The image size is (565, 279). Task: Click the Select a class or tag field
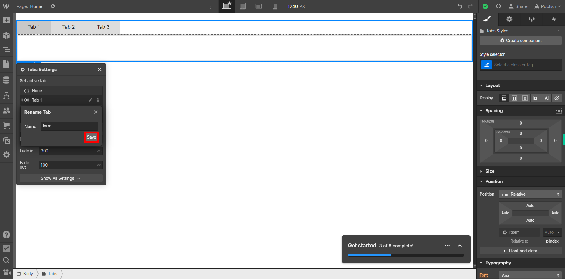click(x=527, y=65)
